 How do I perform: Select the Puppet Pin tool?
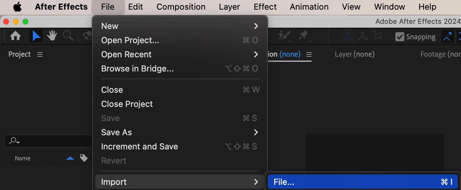pos(304,36)
